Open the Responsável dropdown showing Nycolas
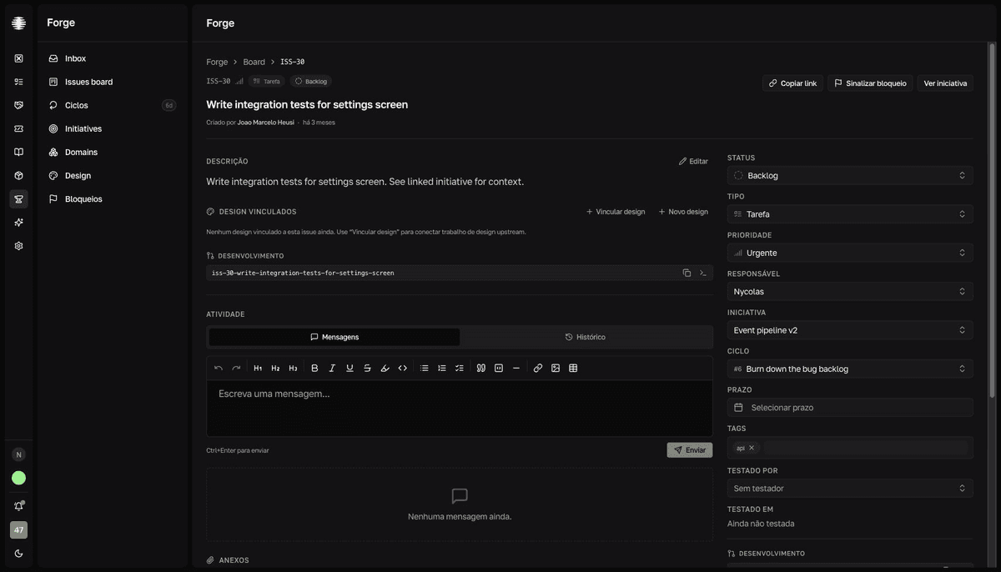 (x=850, y=292)
